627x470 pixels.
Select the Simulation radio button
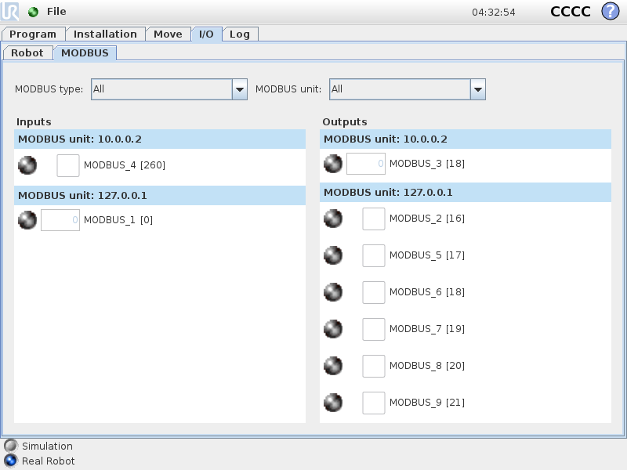[x=11, y=446]
